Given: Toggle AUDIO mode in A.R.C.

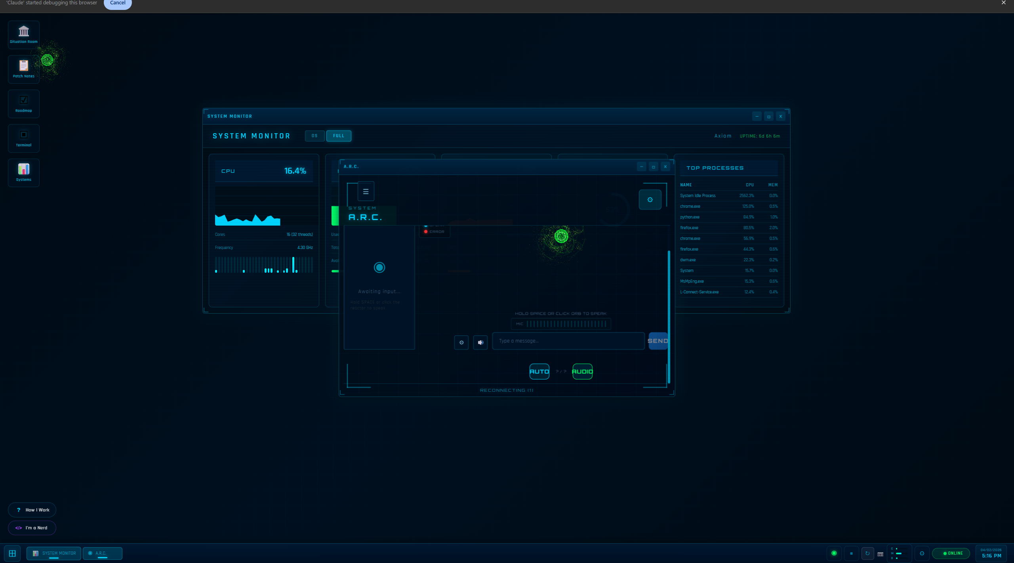Looking at the screenshot, I should (582, 372).
